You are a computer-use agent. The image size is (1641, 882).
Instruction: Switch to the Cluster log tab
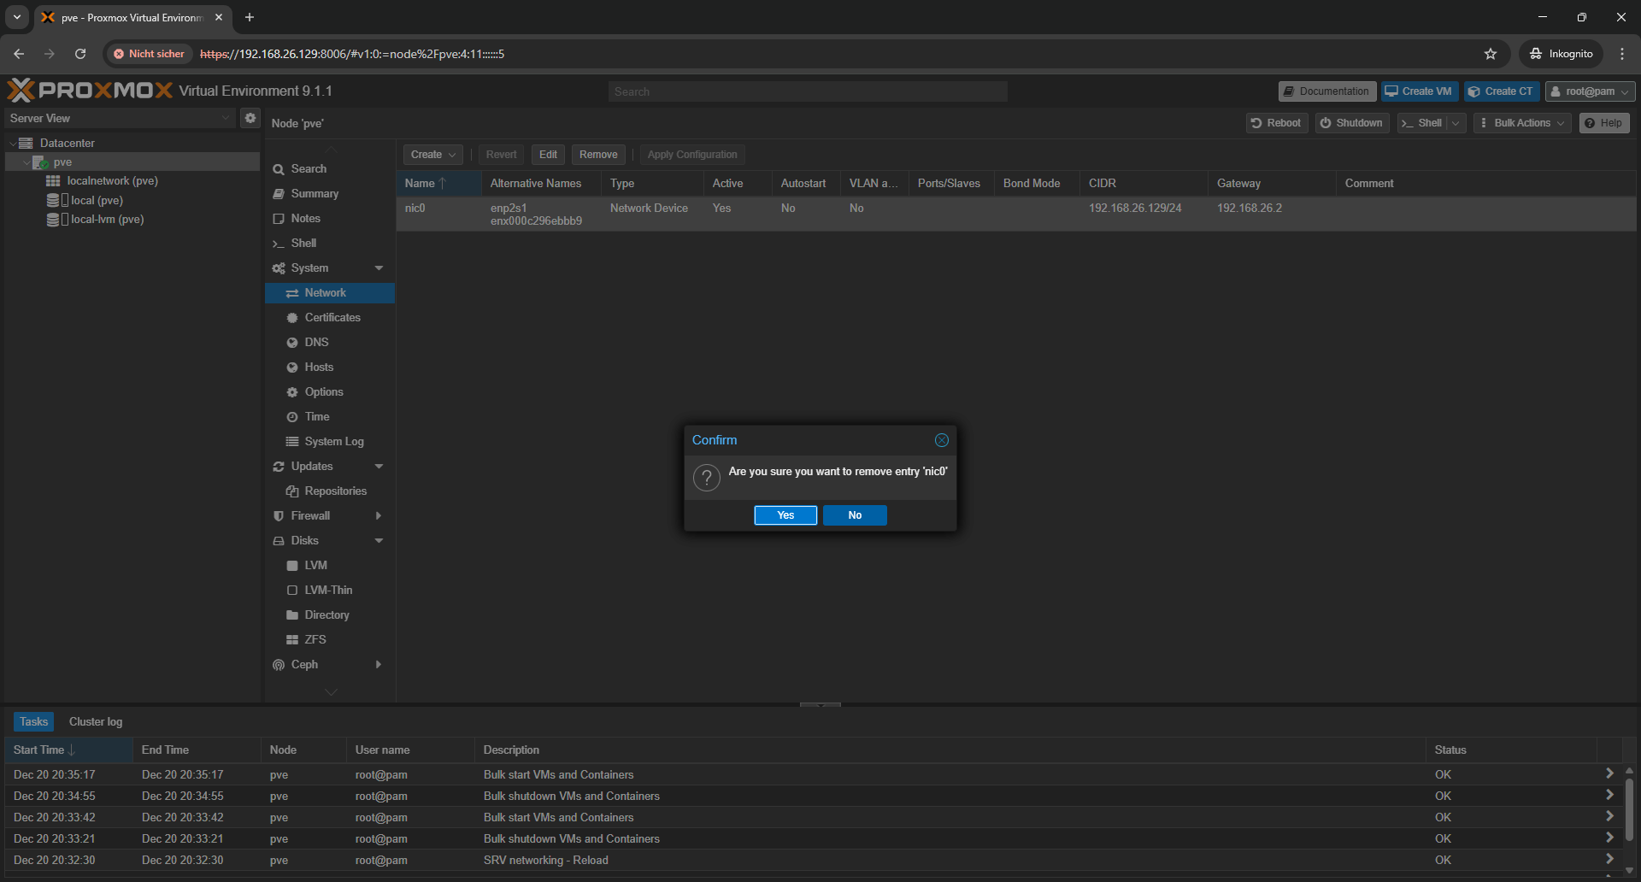pyautogui.click(x=96, y=722)
